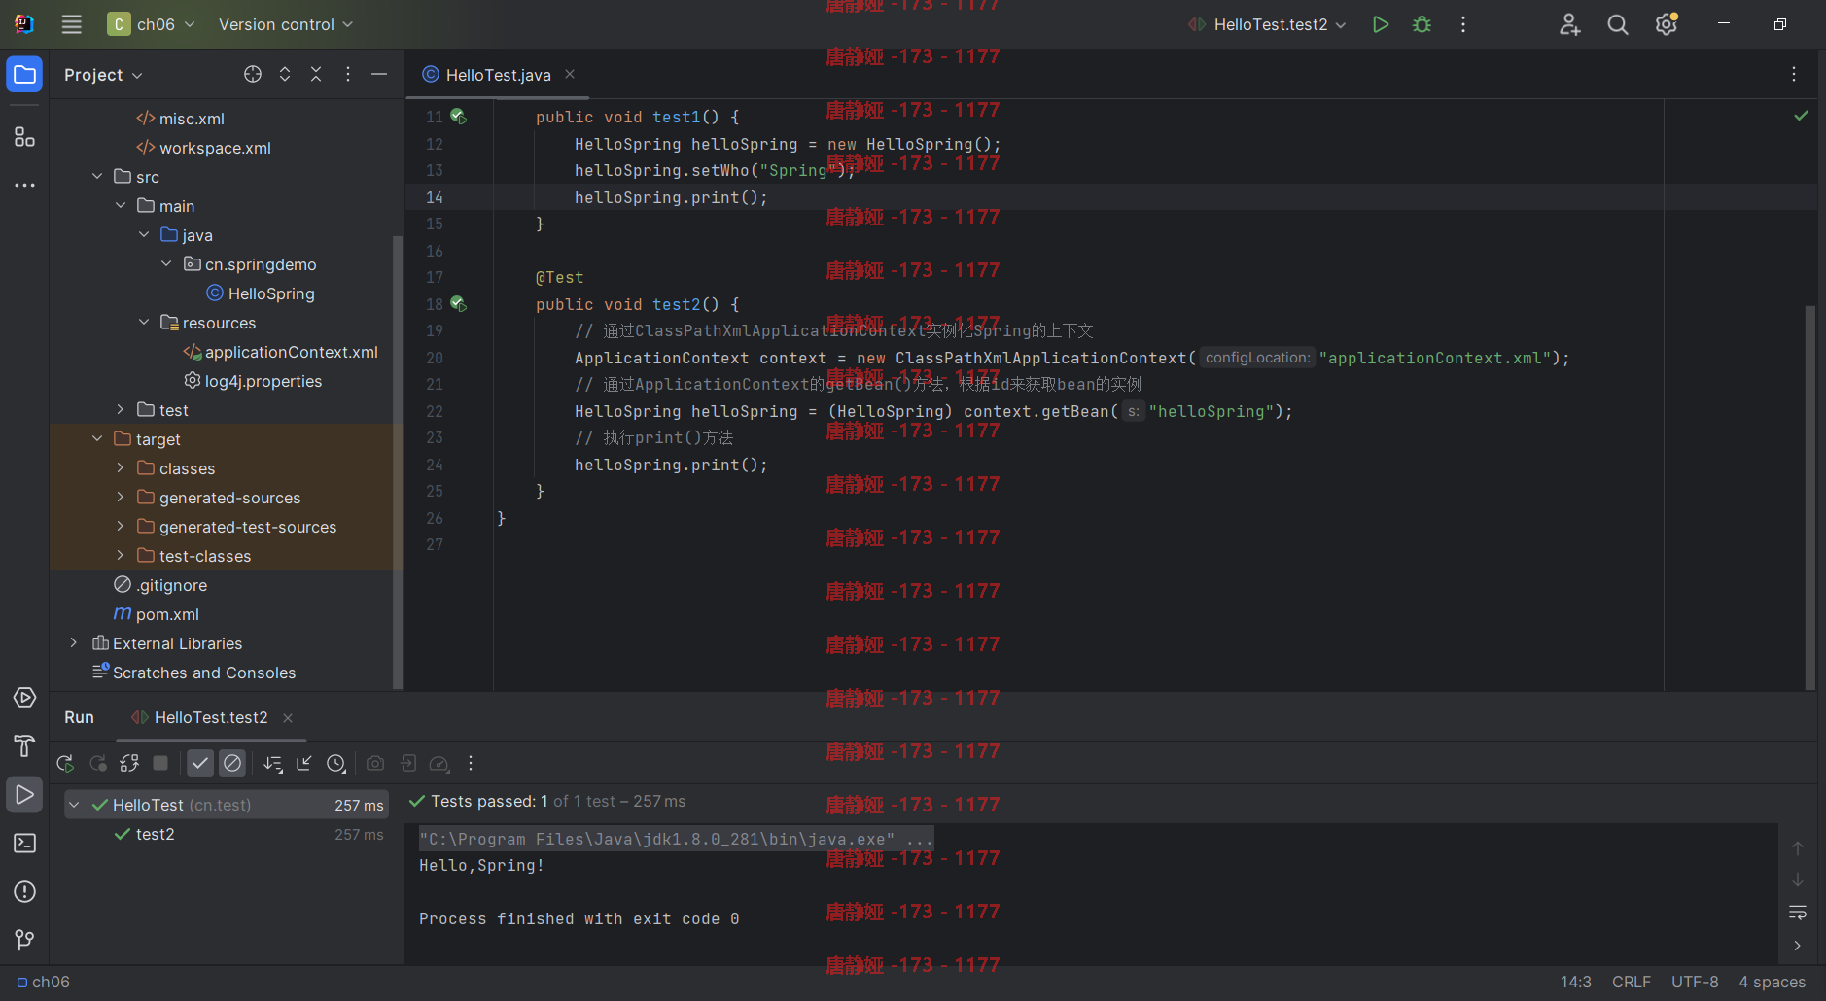The width and height of the screenshot is (1826, 1001).
Task: Run HelloTest.test2 with the green play button
Action: (x=1380, y=24)
